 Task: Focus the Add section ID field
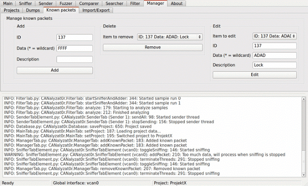click(x=75, y=37)
